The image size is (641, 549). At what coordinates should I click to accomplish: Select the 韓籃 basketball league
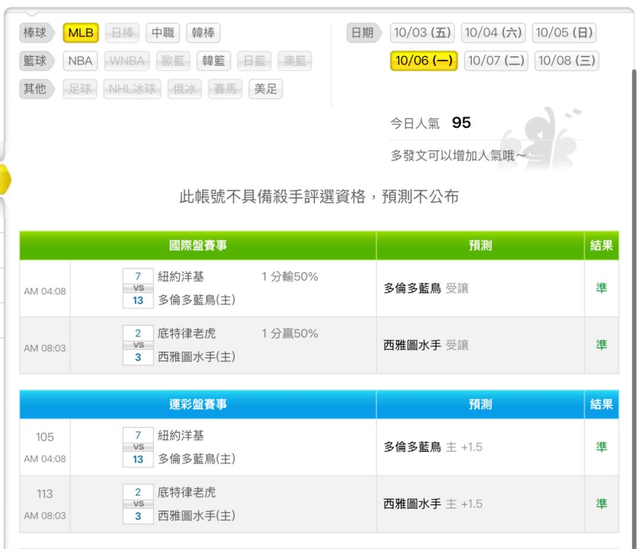(x=214, y=61)
